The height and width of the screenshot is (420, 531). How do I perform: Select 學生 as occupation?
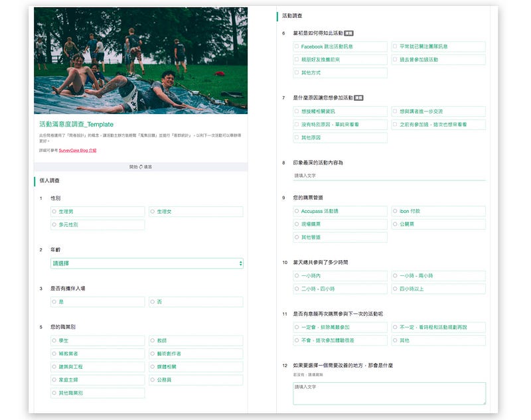click(x=98, y=340)
